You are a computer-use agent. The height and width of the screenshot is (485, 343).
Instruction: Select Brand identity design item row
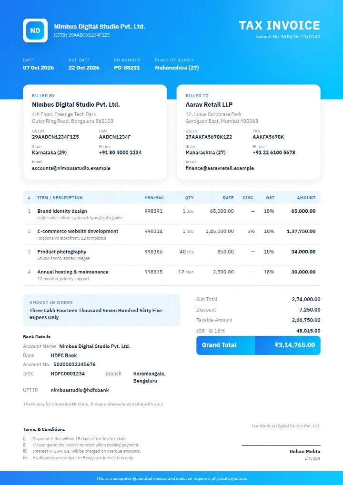[x=171, y=214]
